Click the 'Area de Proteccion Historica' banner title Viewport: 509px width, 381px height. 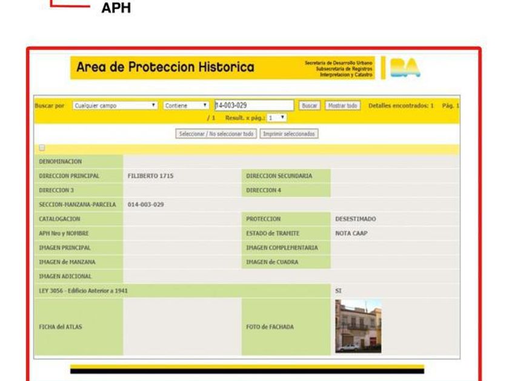pyautogui.click(x=165, y=68)
